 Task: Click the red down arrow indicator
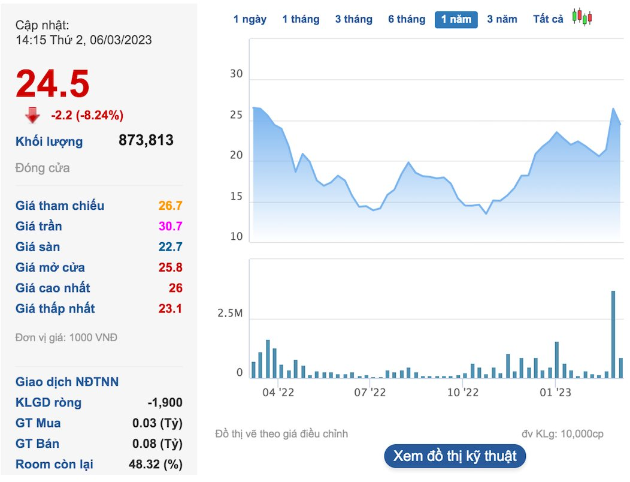(x=32, y=115)
